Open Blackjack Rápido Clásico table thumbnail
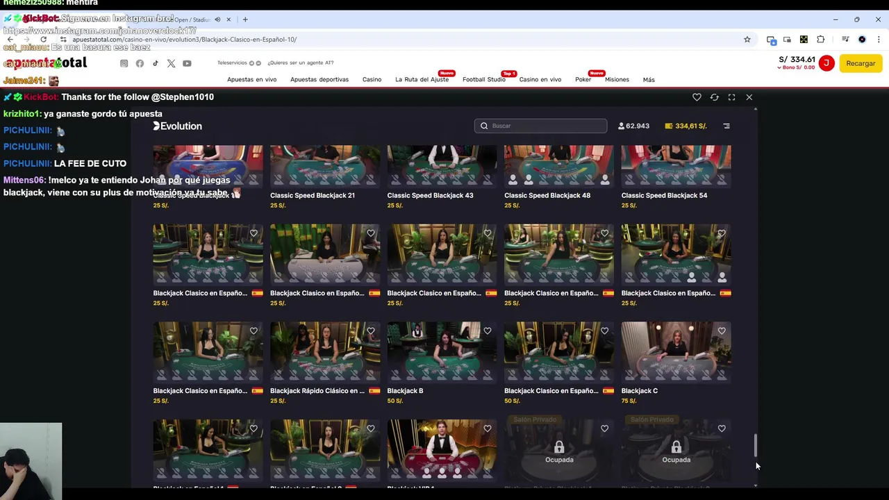The width and height of the screenshot is (889, 500). pyautogui.click(x=325, y=351)
